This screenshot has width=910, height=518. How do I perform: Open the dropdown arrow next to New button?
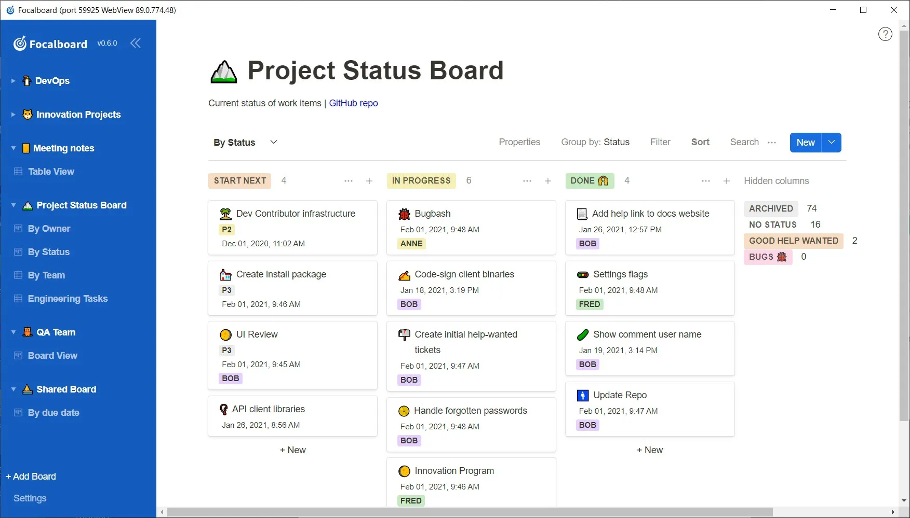pyautogui.click(x=831, y=142)
